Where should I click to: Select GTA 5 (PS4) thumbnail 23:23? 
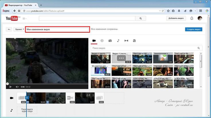click(x=163, y=83)
